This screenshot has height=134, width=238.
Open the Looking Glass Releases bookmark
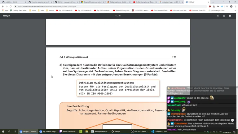(x=19, y=10)
